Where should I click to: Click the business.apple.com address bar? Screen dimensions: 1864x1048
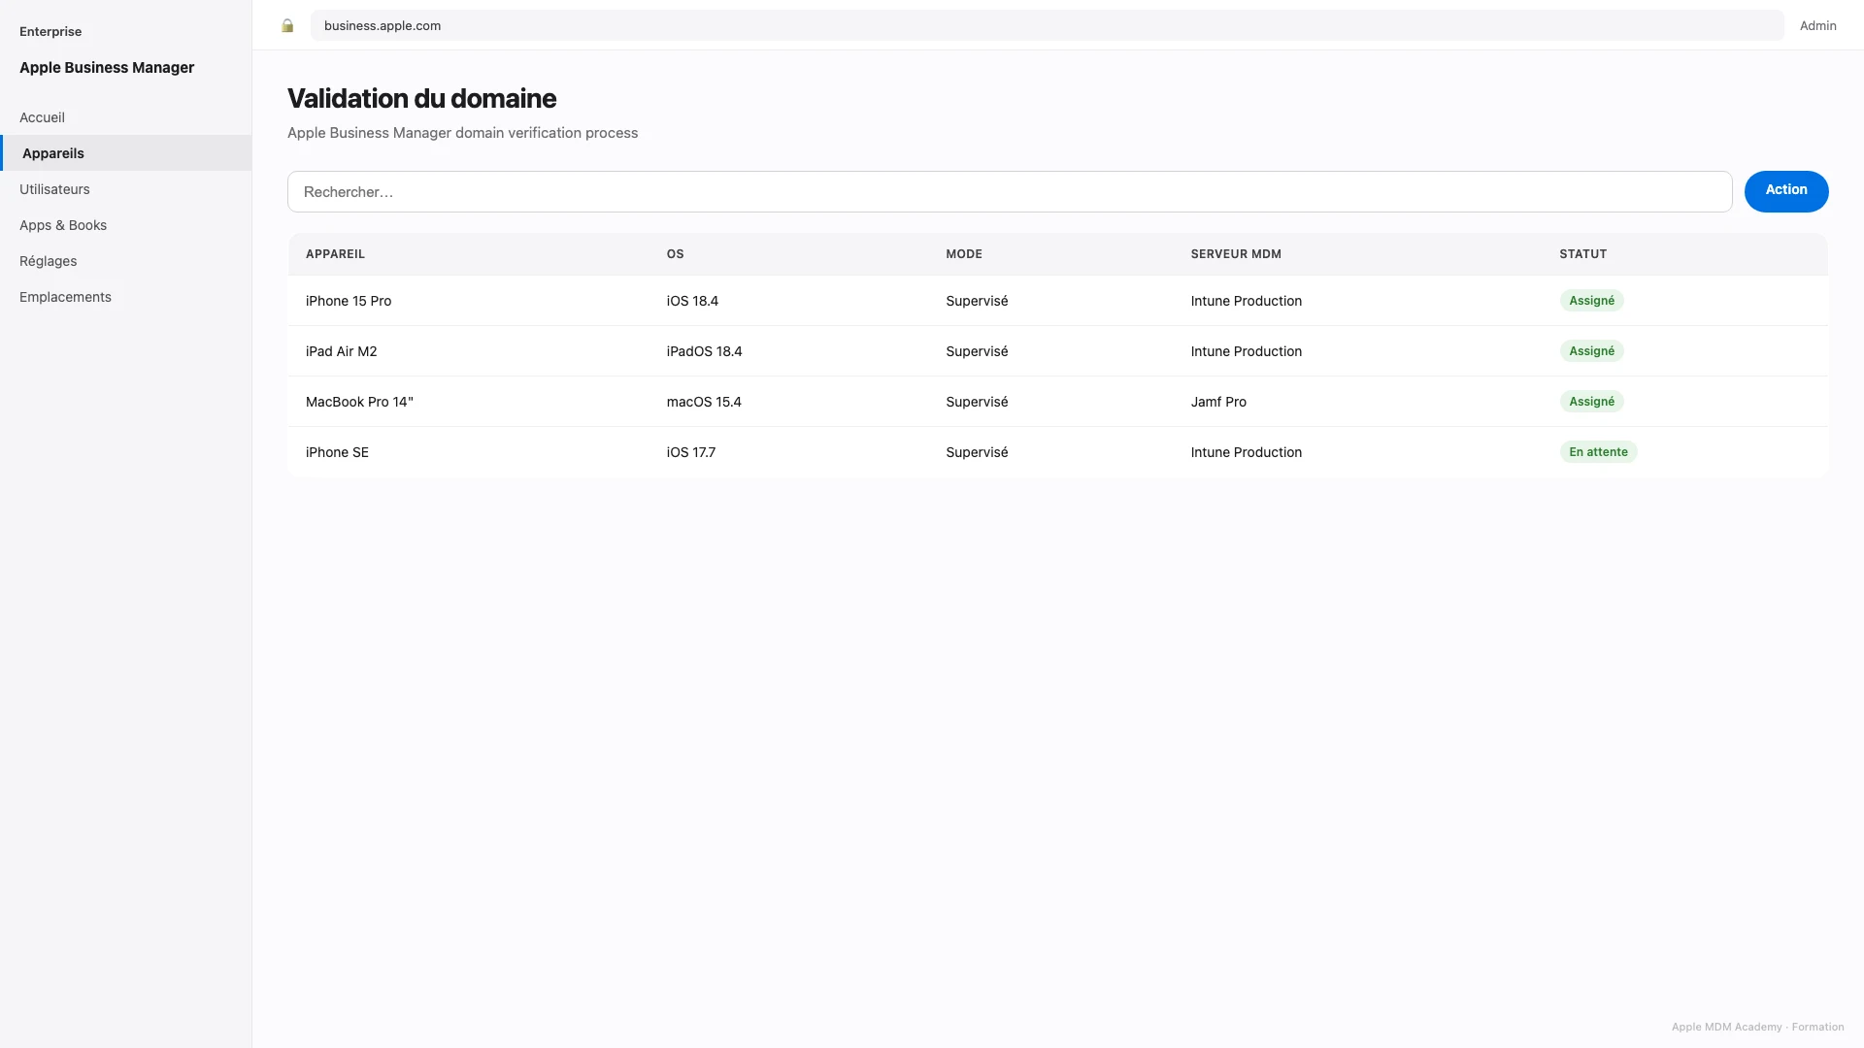[x=1047, y=25]
